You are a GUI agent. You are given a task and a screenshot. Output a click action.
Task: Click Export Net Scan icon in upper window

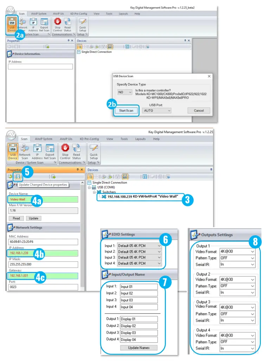pos(44,25)
